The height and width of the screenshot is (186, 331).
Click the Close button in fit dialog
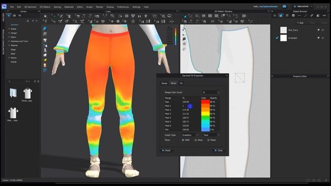(219, 150)
